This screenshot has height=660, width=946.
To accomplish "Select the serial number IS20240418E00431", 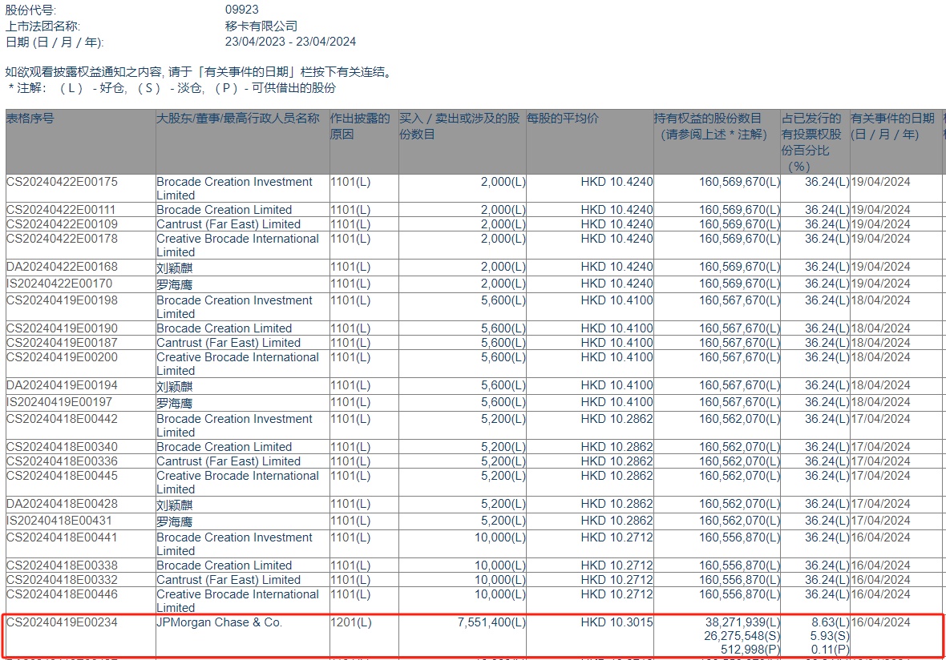I will coord(59,521).
